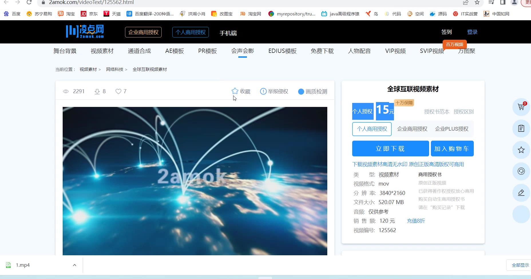
Task: Open the 中国知网 bookmark
Action: pyautogui.click(x=496, y=14)
